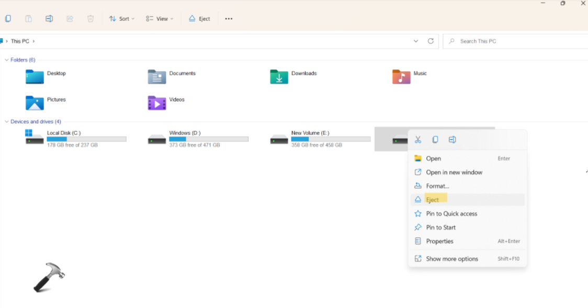Choose Eject from the context menu
The width and height of the screenshot is (588, 308).
point(432,200)
